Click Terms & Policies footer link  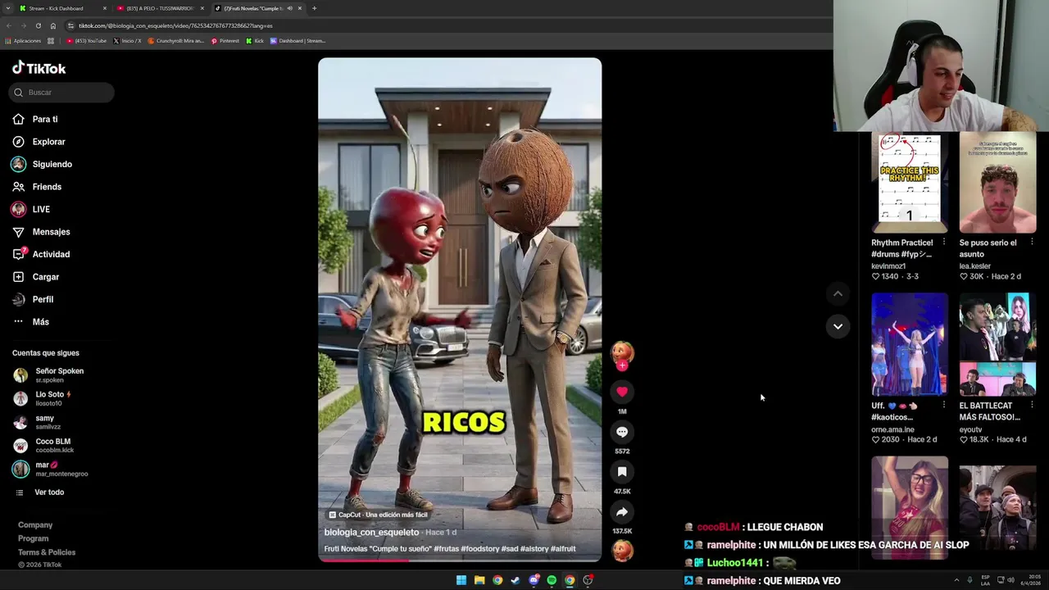(47, 552)
